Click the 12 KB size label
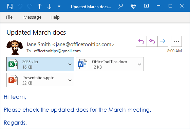Image resolution: width=190 pixels, height=129 pixels. coord(97,67)
